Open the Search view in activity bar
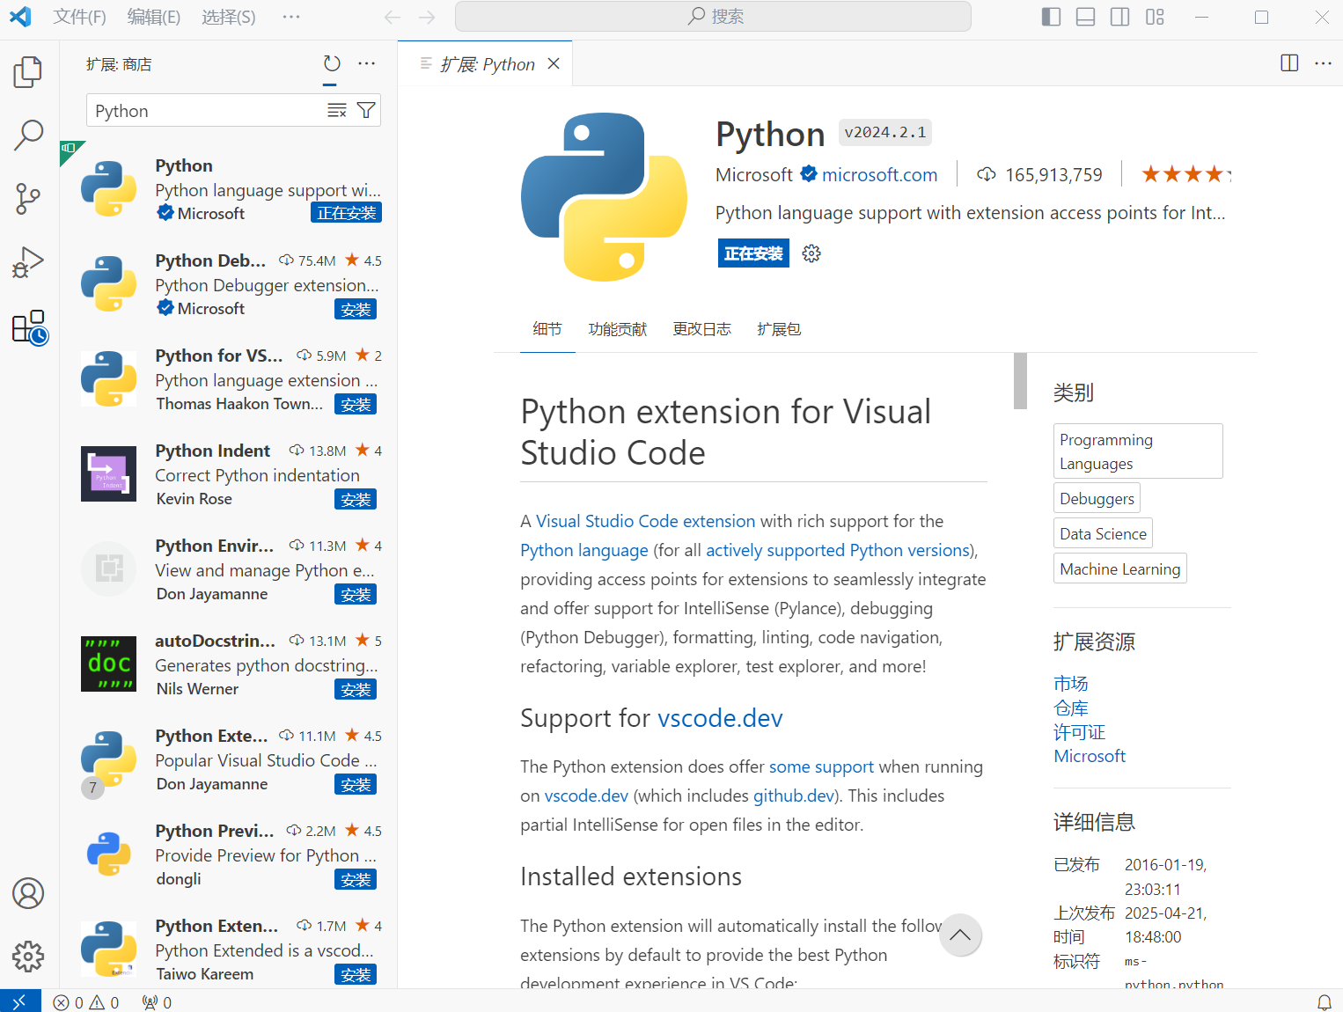1343x1012 pixels. [28, 135]
